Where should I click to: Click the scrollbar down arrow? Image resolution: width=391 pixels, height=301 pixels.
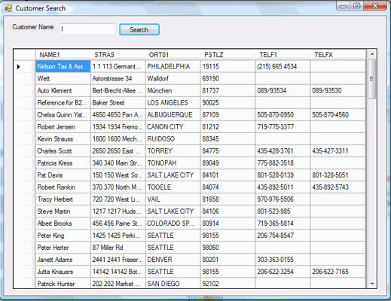(372, 284)
